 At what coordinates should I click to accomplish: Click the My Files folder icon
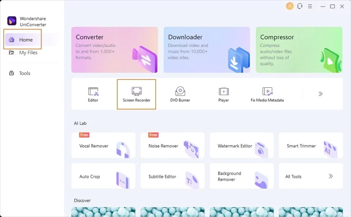pyautogui.click(x=12, y=52)
